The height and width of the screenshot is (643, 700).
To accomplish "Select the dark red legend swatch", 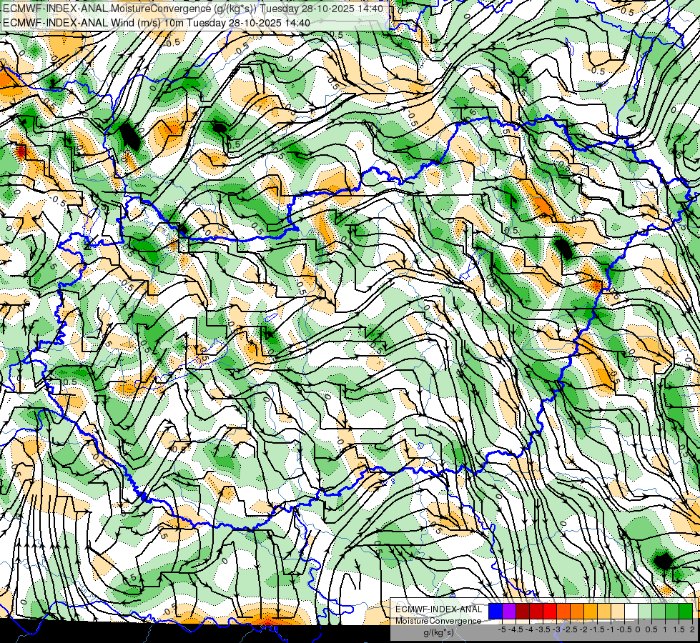I will 523,612.
